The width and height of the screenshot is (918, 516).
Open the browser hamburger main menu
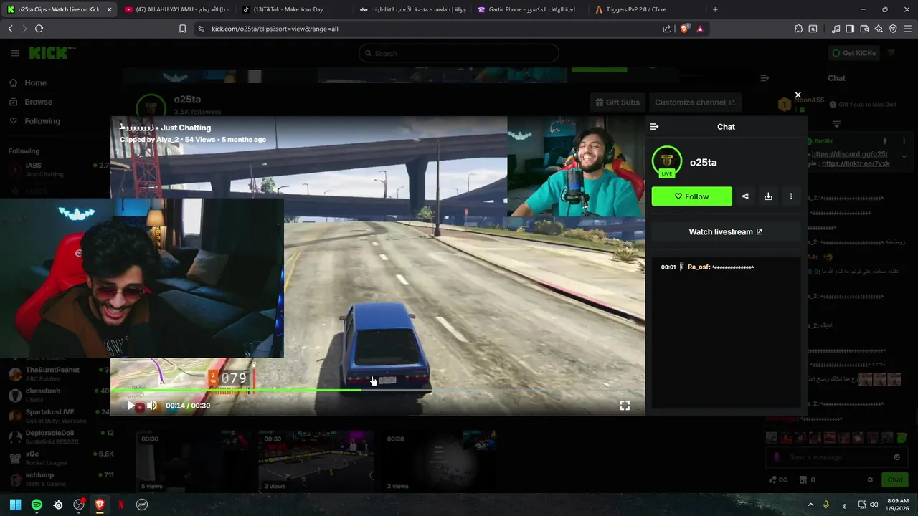pos(907,29)
